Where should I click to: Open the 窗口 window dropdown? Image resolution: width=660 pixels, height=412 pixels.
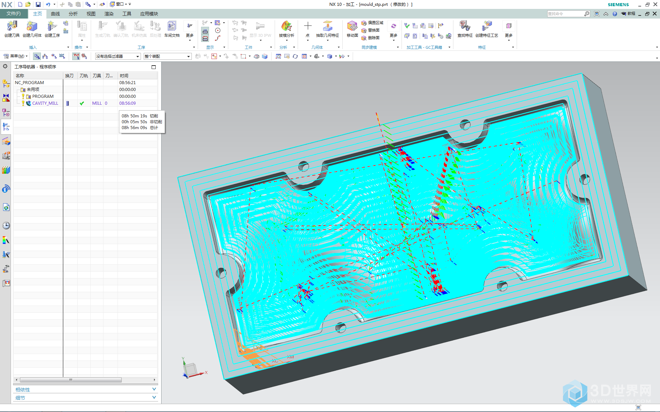[x=118, y=4]
